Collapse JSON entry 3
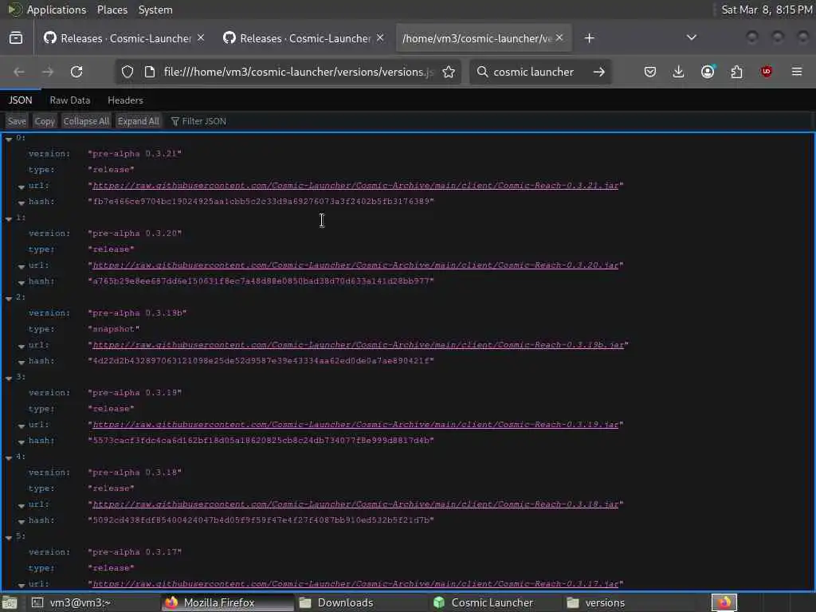 (9, 378)
